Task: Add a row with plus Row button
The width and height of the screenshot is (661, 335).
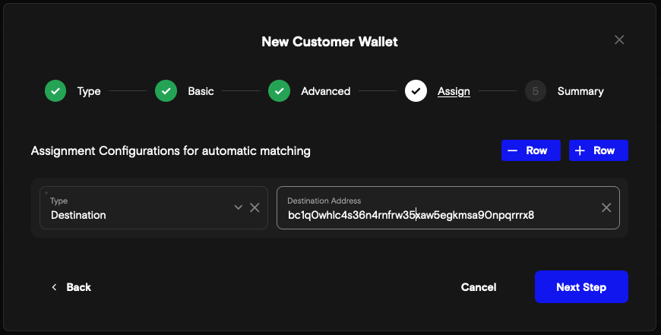Action: (x=598, y=150)
